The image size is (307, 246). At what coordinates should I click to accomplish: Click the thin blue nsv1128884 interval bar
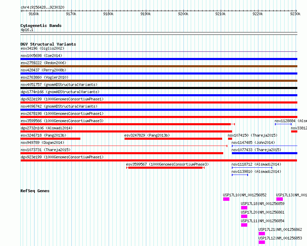[283, 124]
